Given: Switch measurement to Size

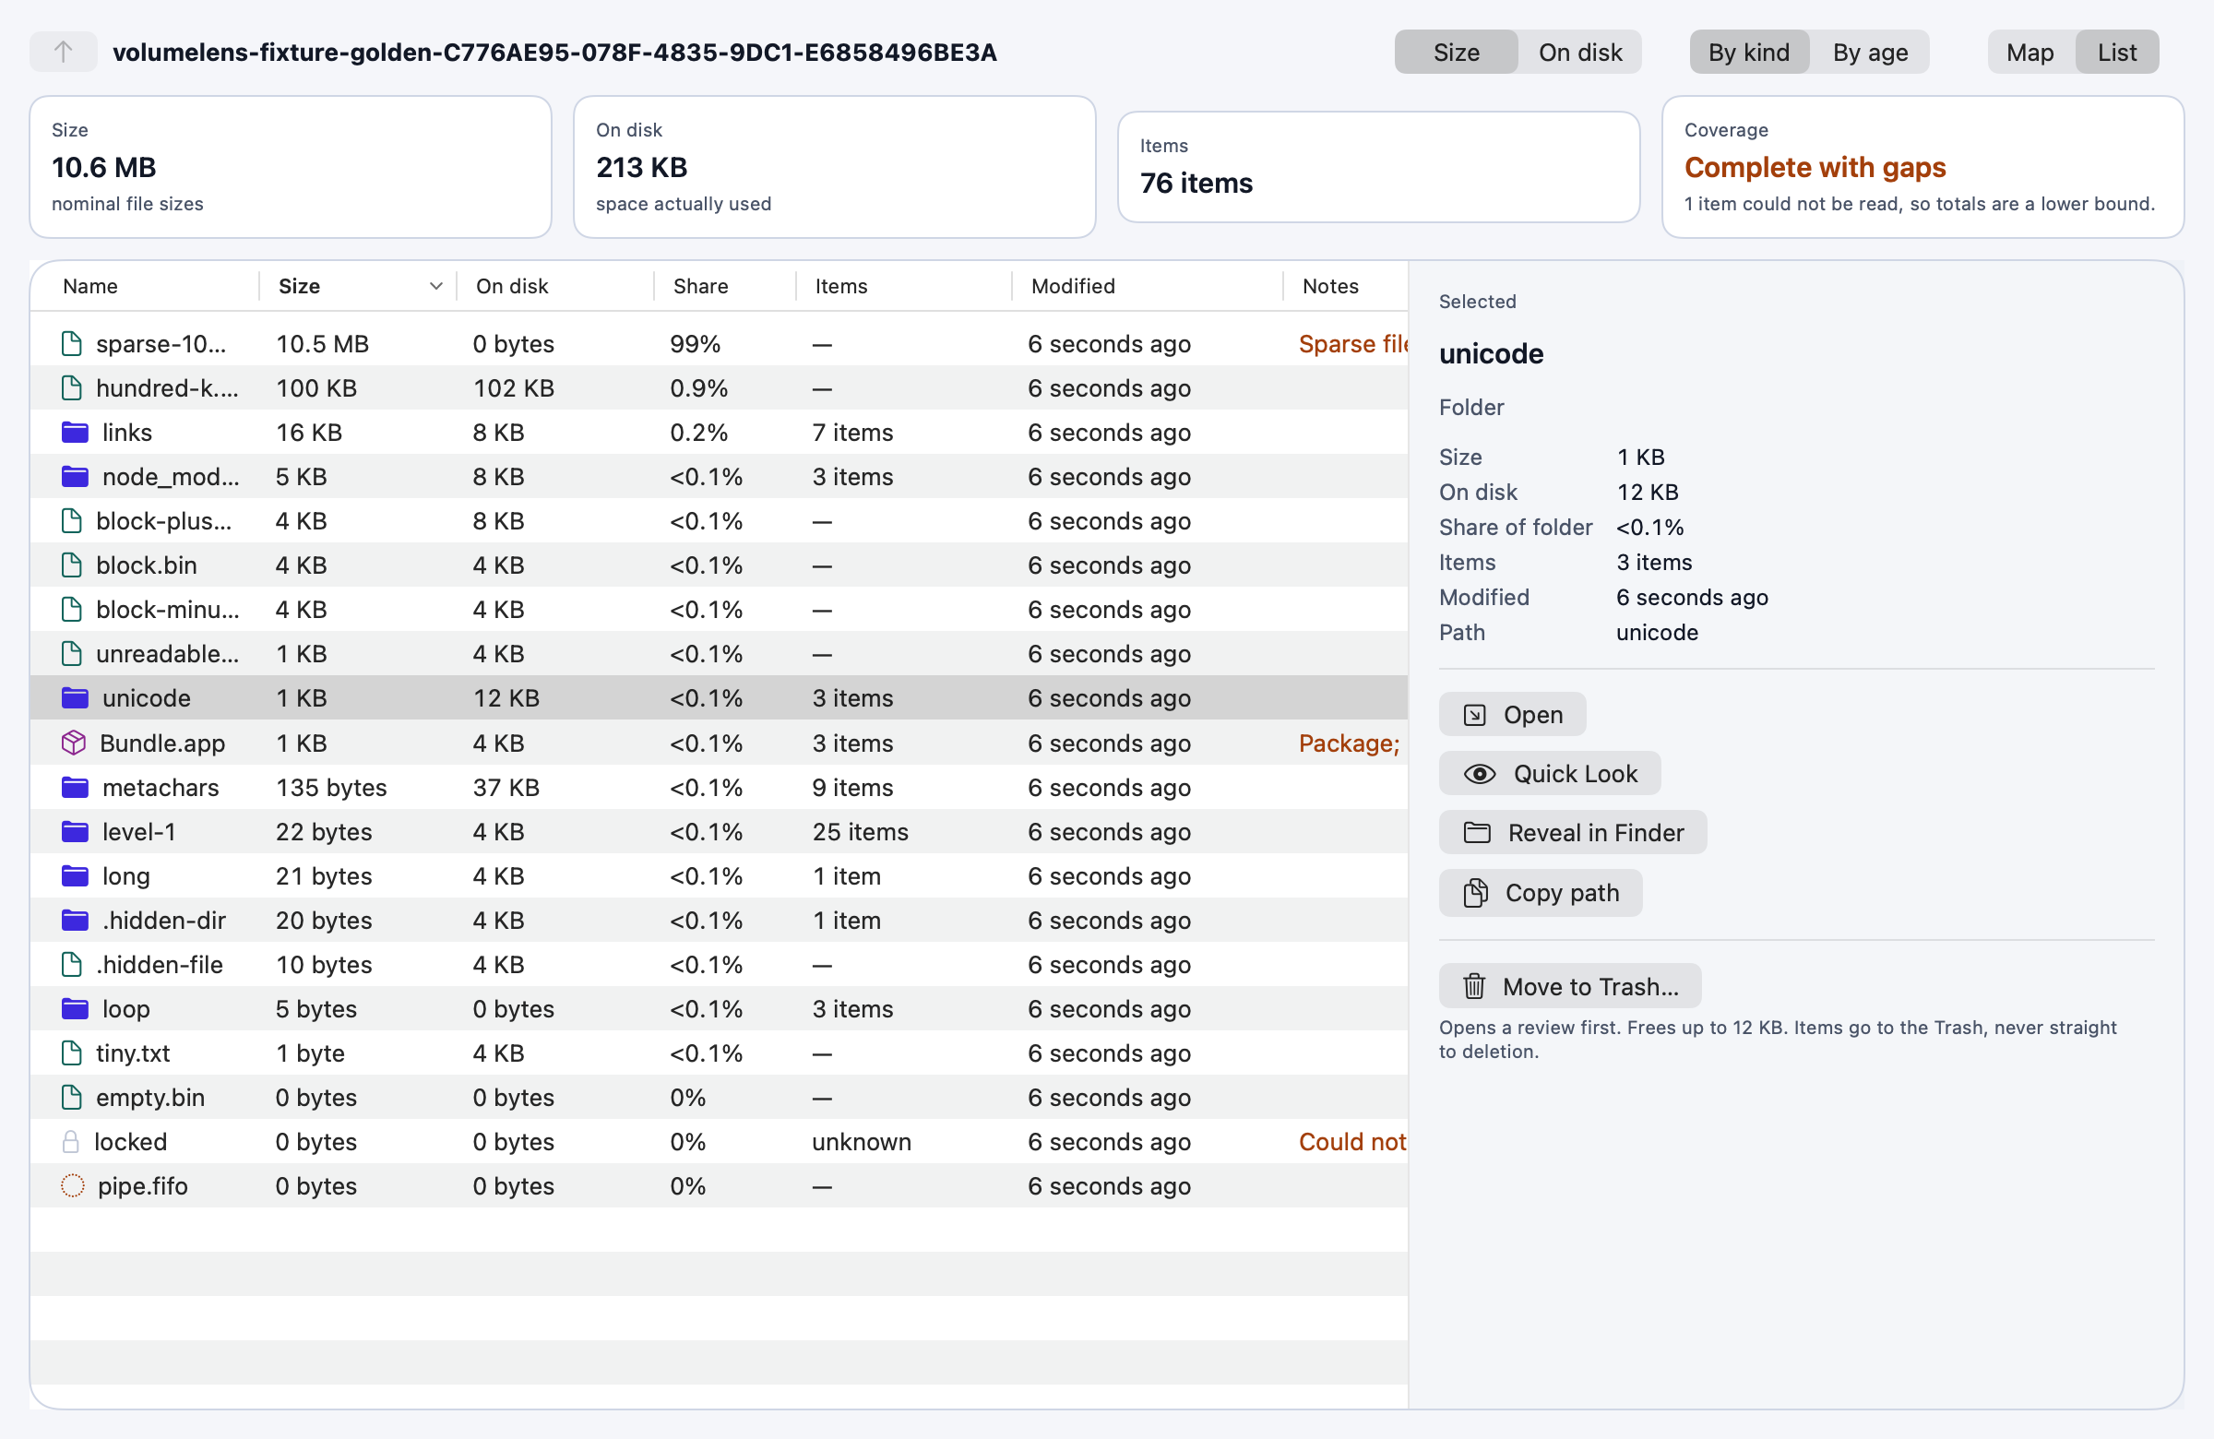Looking at the screenshot, I should [1456, 52].
